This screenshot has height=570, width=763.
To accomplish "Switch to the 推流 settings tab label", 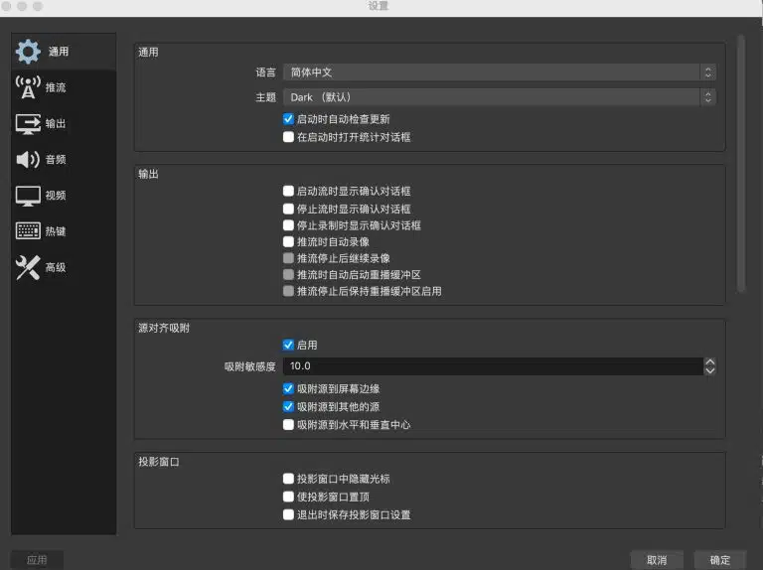I will point(56,87).
